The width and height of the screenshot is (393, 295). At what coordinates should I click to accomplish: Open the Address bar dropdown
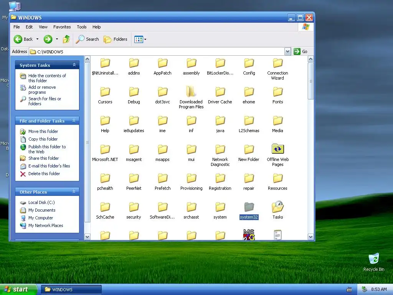(x=287, y=51)
